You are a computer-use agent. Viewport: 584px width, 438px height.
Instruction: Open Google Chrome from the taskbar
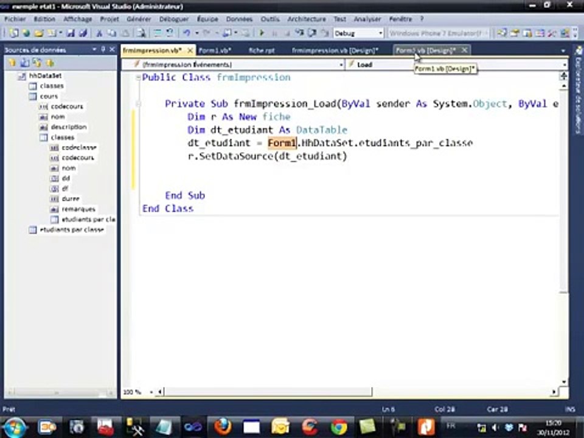point(339,427)
